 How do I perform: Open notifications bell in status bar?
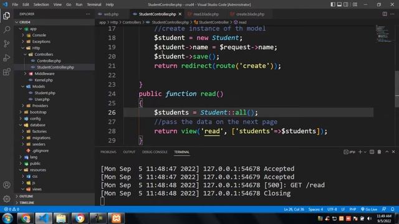click(392, 209)
